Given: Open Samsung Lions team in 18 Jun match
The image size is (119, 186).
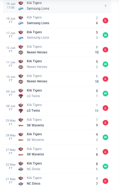Looking at the screenshot, I should coord(38,23).
